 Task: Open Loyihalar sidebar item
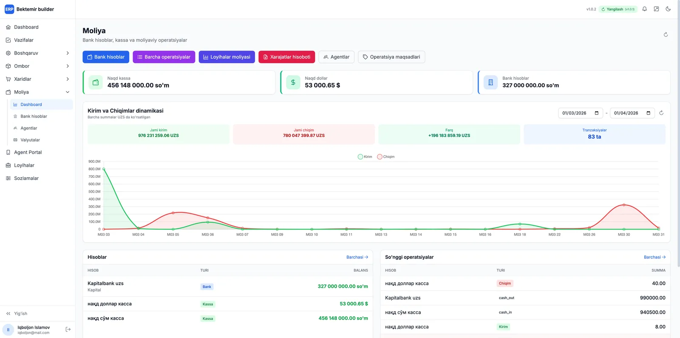tap(38, 165)
